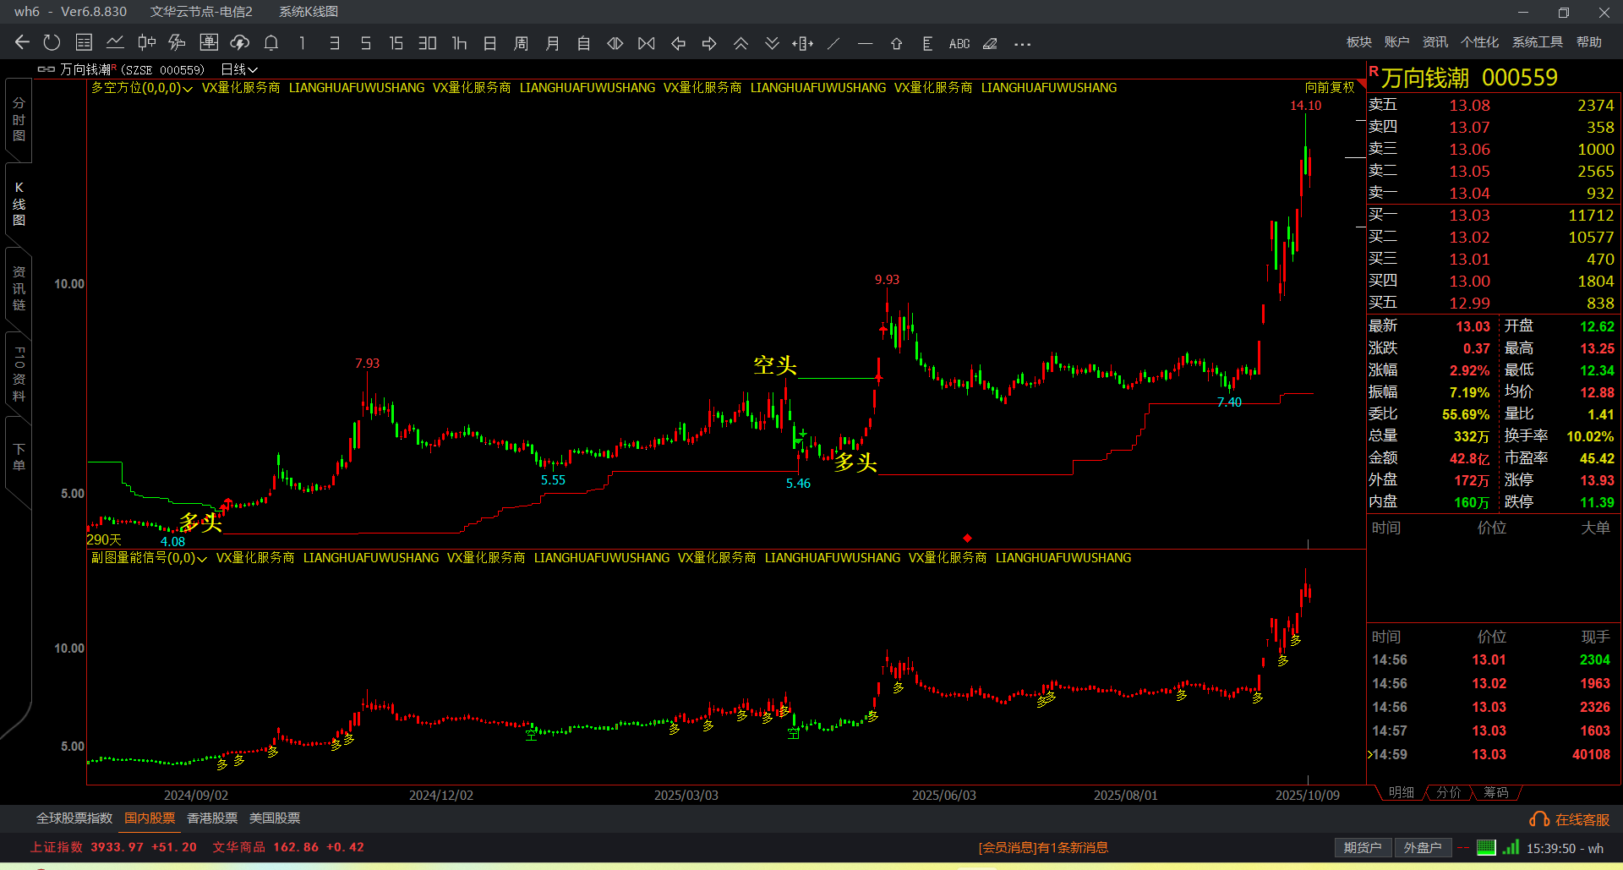
Task: Open the 系统工具 menu
Action: tap(1538, 42)
